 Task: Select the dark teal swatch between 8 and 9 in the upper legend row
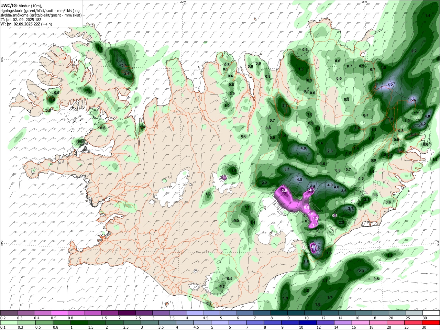279,313
